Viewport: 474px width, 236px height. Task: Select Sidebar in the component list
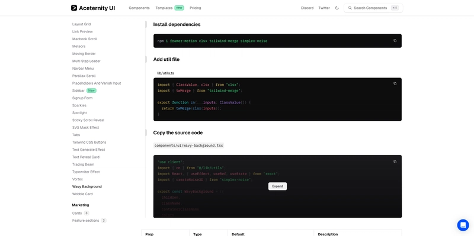[x=78, y=90]
